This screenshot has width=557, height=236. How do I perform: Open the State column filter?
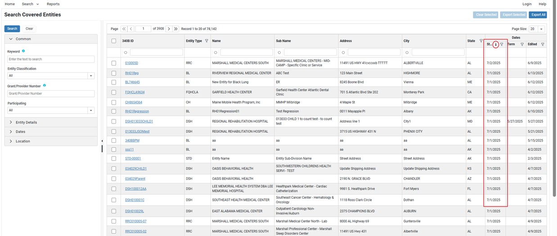pyautogui.click(x=481, y=41)
